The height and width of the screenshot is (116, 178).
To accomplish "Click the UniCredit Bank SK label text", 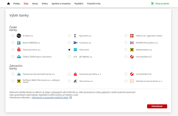I will pyautogui.click(x=144, y=74).
